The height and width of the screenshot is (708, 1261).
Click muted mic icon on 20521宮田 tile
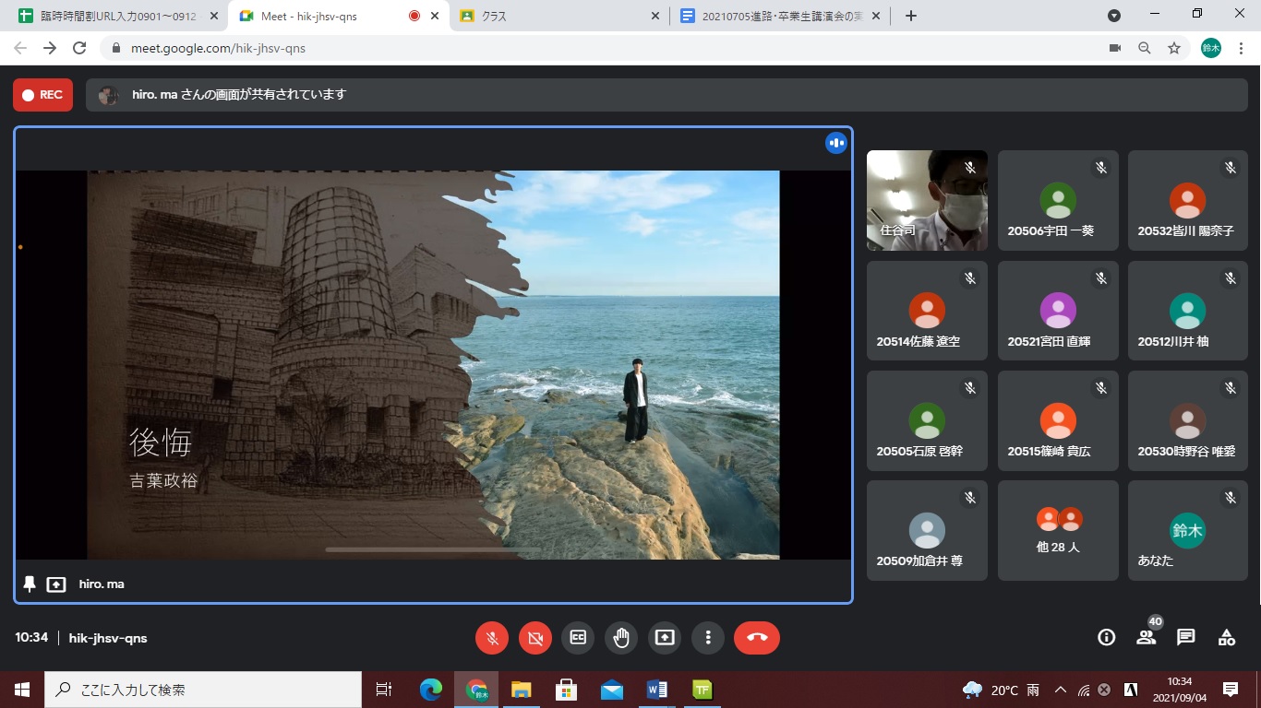[1100, 277]
